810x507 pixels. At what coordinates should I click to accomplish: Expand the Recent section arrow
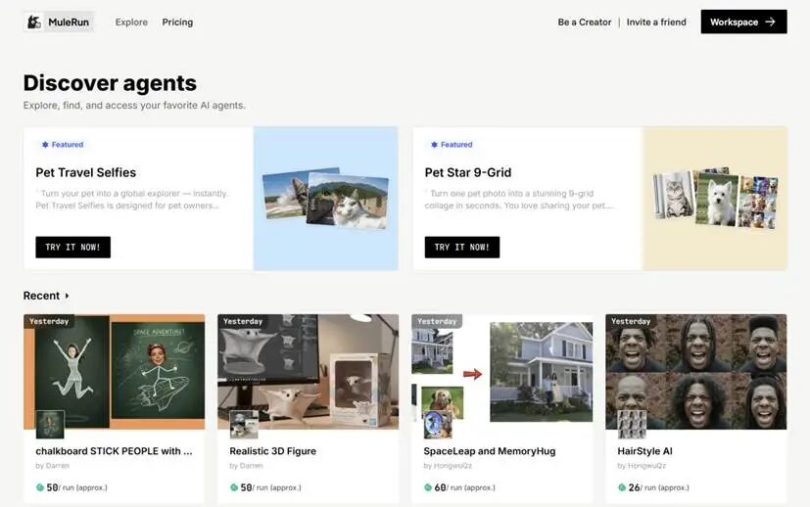point(68,296)
